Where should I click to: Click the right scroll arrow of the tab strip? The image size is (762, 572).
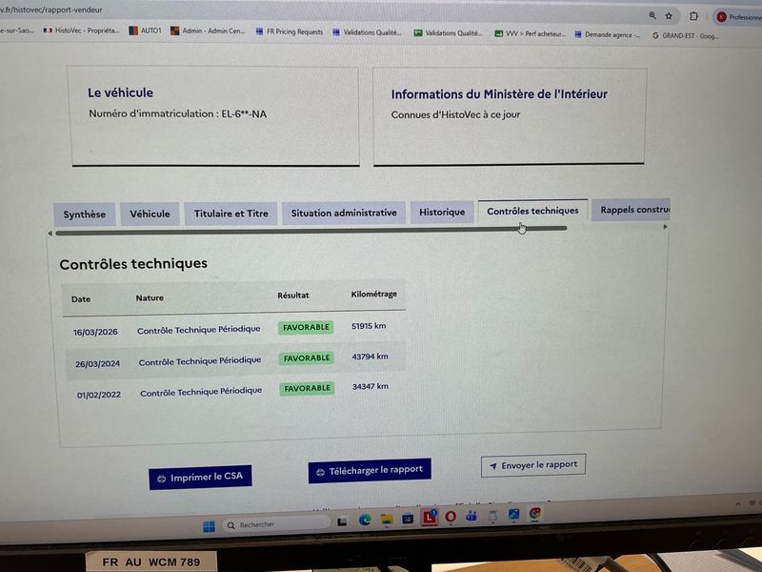(x=665, y=227)
